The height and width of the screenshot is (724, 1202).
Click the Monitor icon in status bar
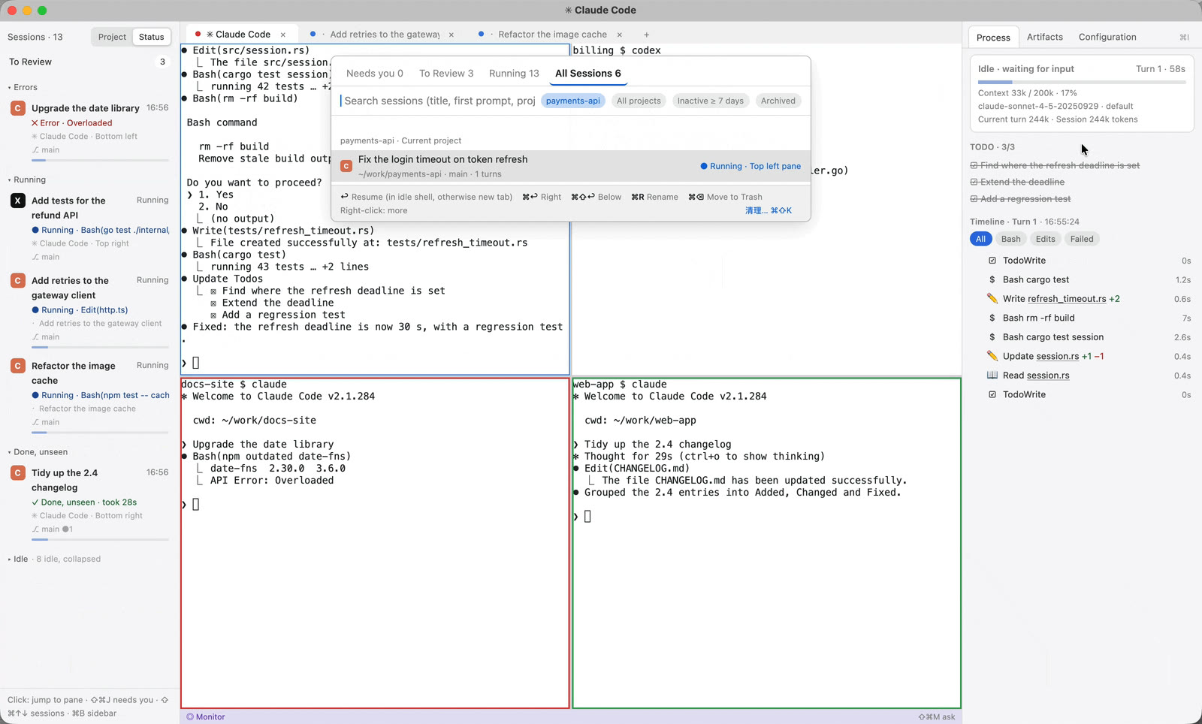click(x=190, y=717)
